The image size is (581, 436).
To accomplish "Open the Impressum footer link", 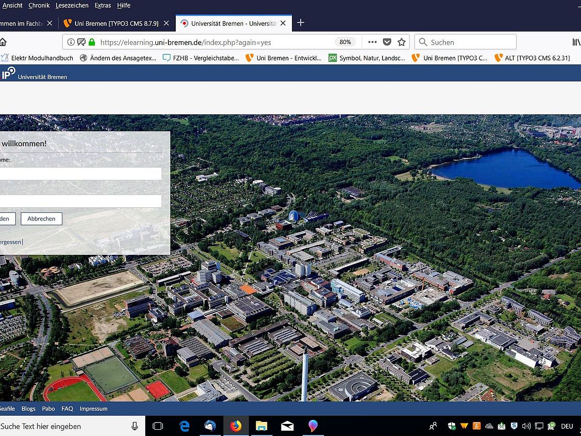I will 93,408.
